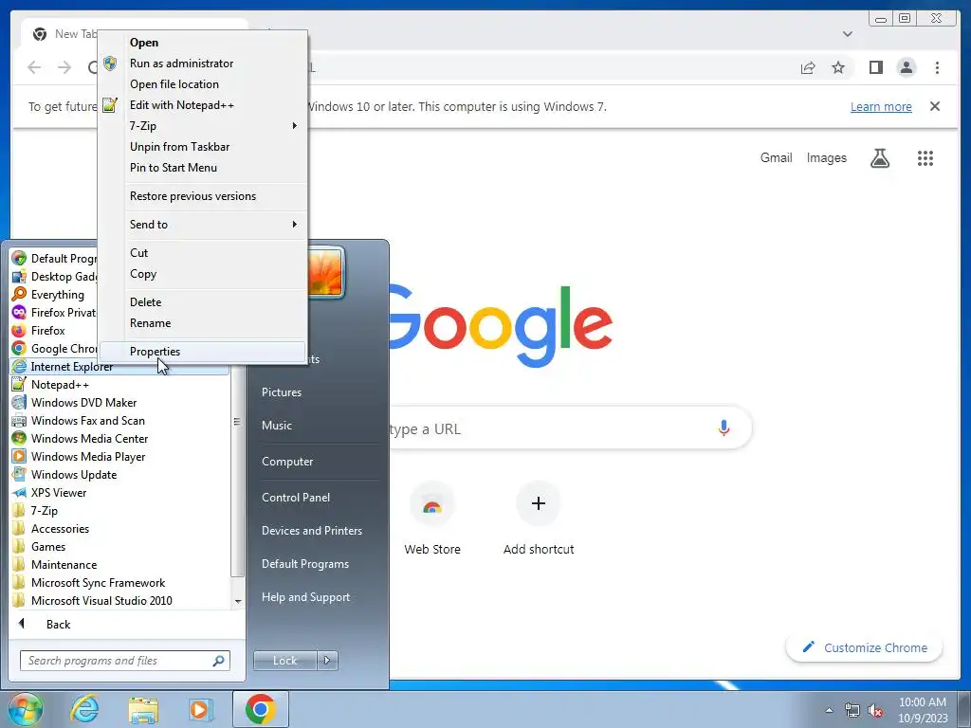Dismiss the Windows 7 info bar
This screenshot has width=971, height=728.
click(x=935, y=106)
